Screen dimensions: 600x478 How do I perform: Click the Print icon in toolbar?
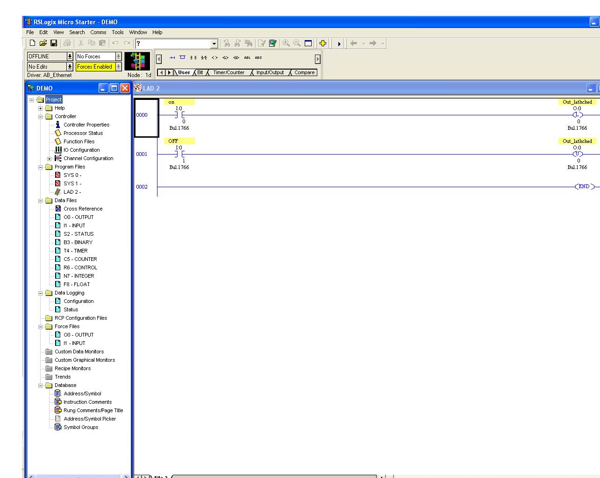tap(67, 43)
